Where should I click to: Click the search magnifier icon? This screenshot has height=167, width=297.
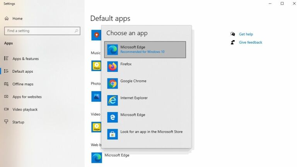point(76,31)
